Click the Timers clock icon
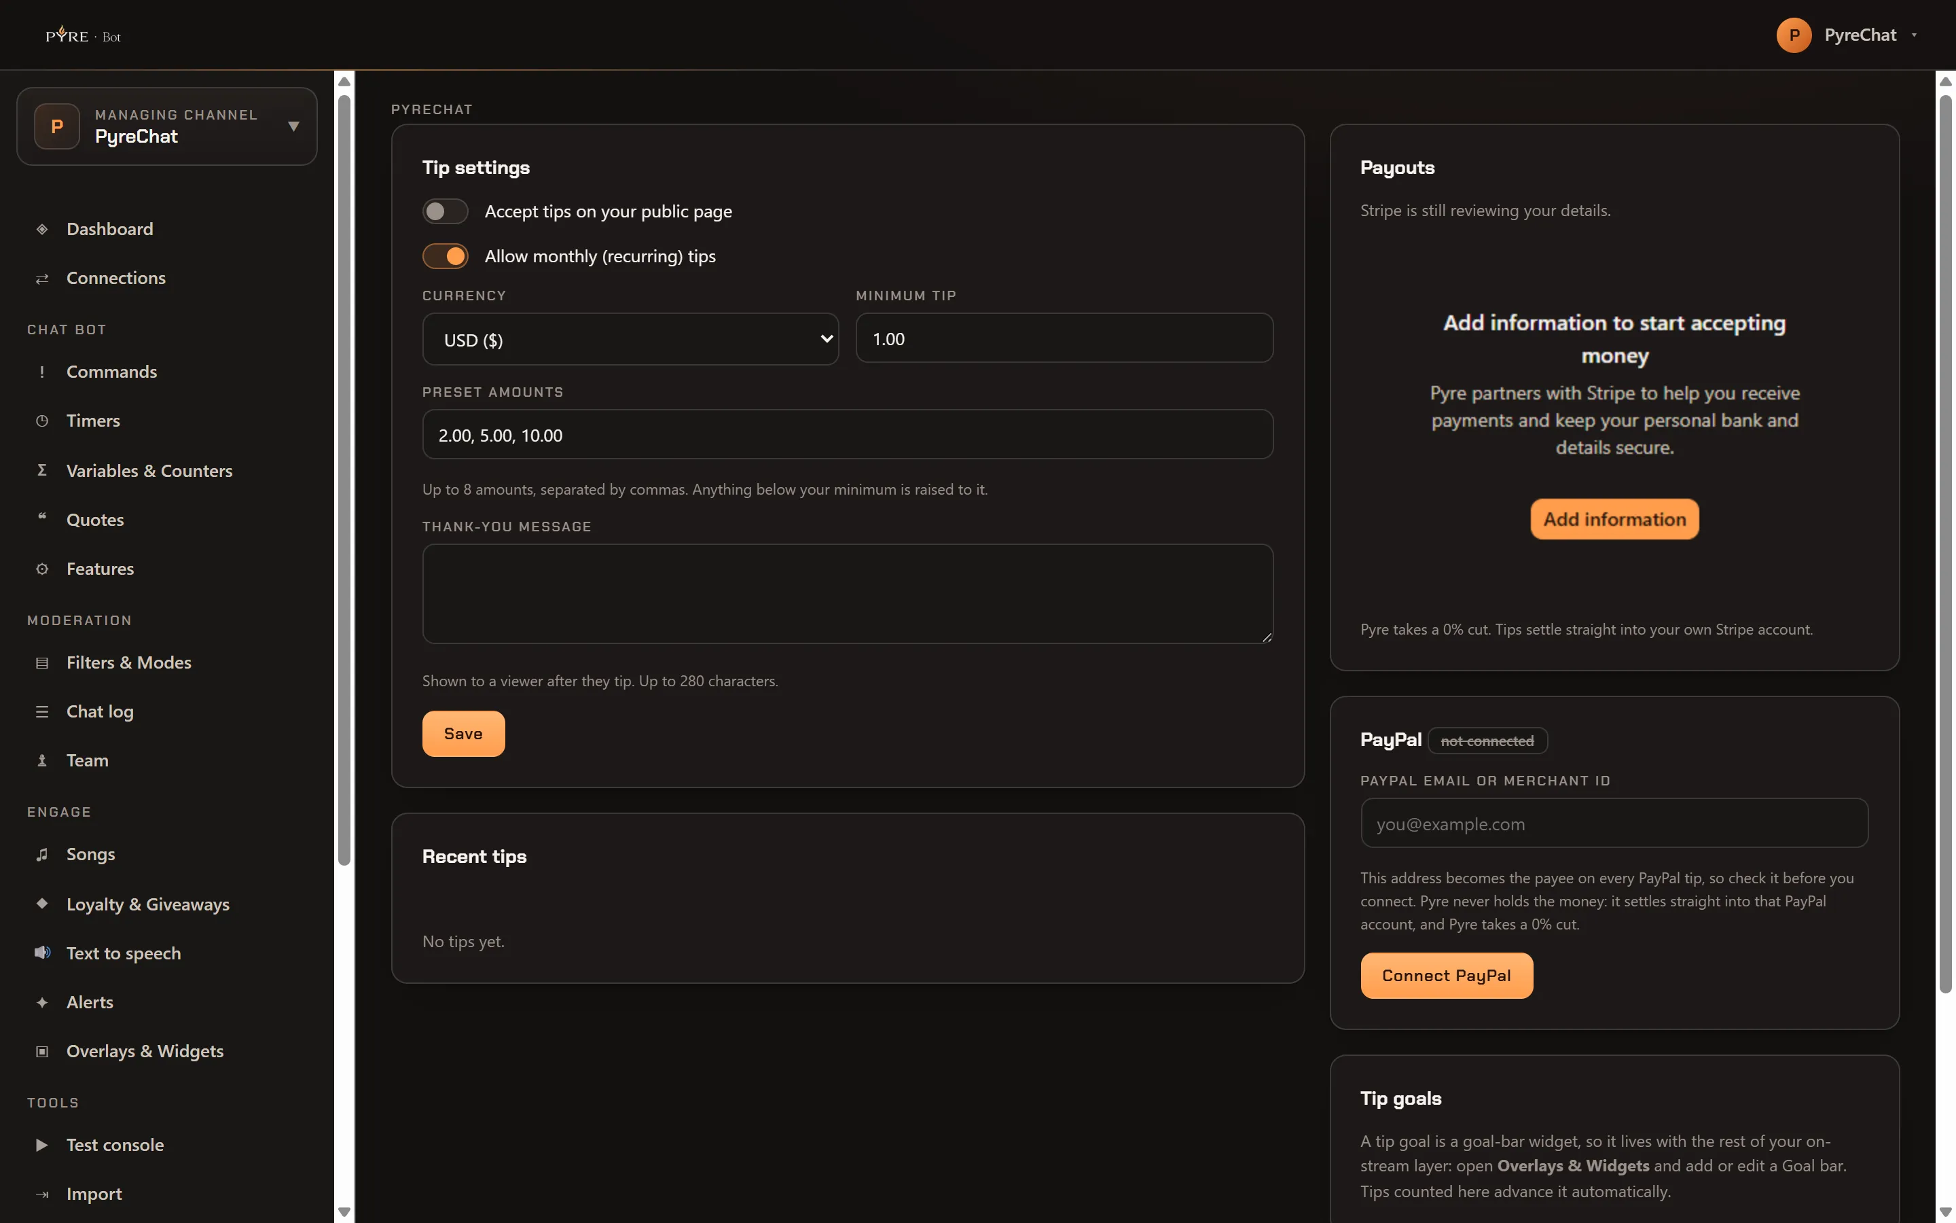 (x=42, y=421)
